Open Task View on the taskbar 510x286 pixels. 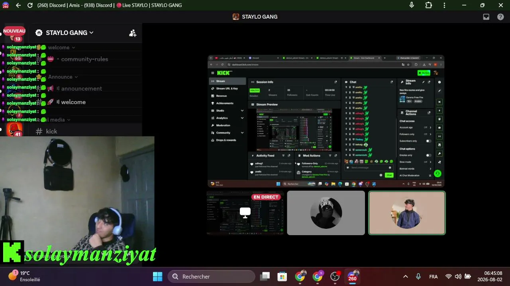pyautogui.click(x=265, y=276)
